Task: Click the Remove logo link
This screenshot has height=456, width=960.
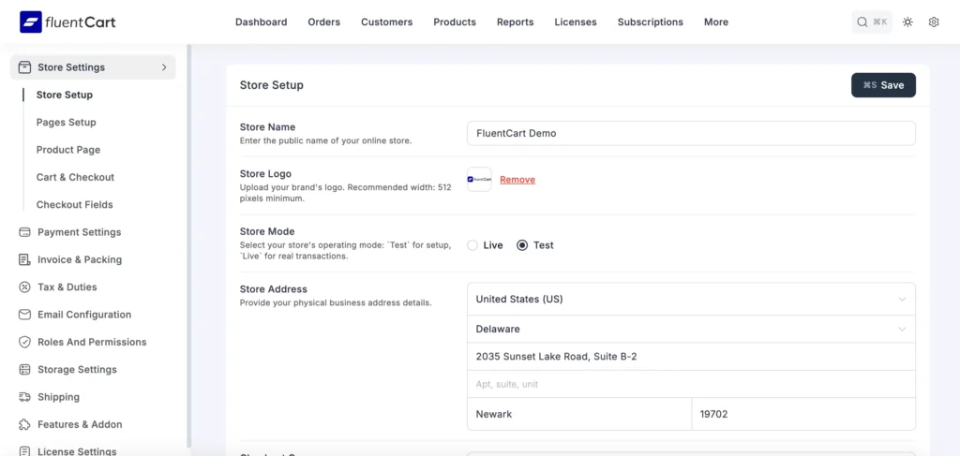Action: (517, 180)
